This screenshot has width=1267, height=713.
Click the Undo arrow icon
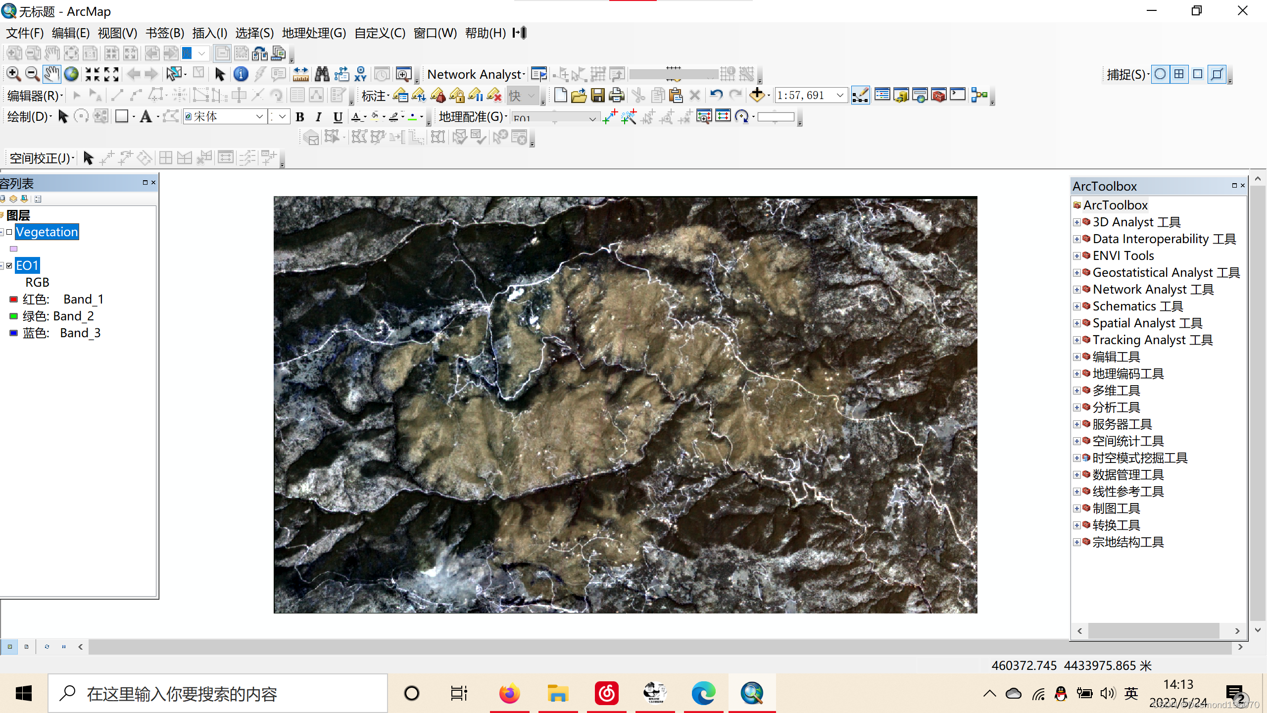coord(716,95)
